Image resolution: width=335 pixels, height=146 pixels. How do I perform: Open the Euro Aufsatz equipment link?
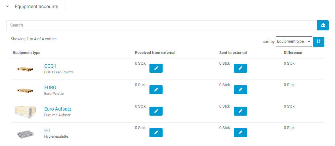point(58,109)
